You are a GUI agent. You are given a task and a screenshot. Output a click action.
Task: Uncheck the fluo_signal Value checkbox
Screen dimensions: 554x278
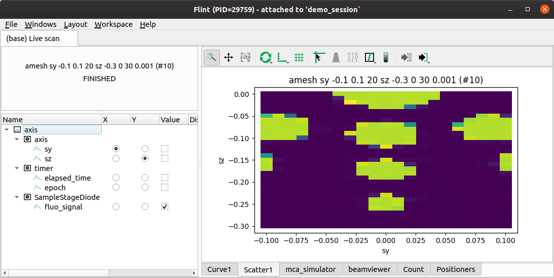[x=165, y=206]
